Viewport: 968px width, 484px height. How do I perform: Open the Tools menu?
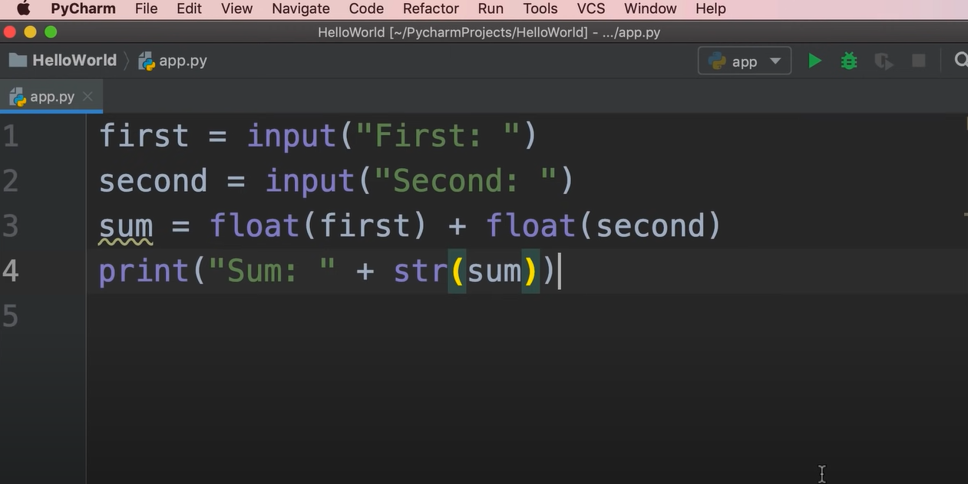pos(540,8)
